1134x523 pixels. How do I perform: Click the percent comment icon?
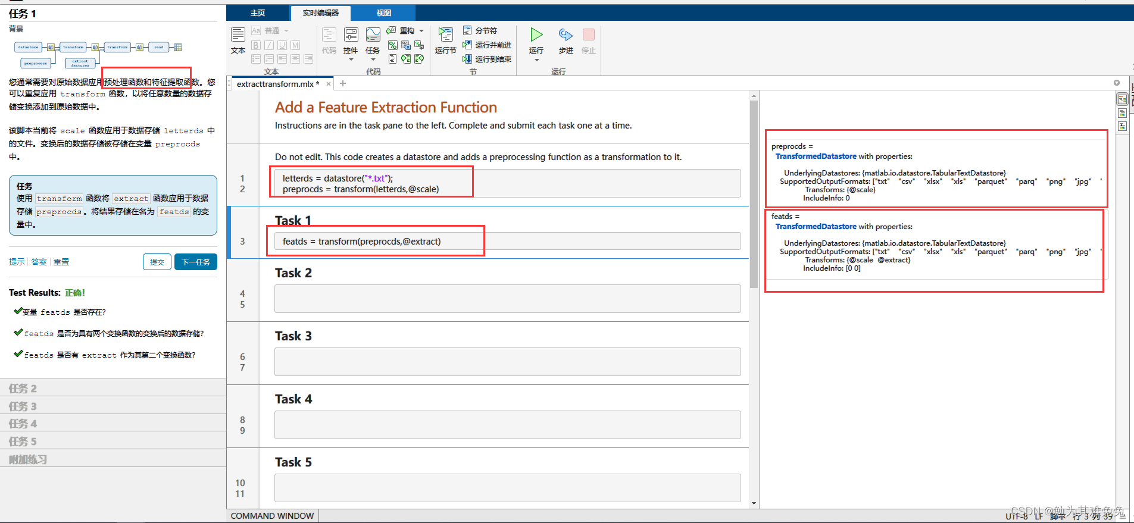click(x=392, y=45)
